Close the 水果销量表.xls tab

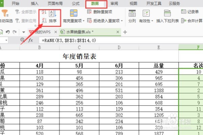point(118,32)
